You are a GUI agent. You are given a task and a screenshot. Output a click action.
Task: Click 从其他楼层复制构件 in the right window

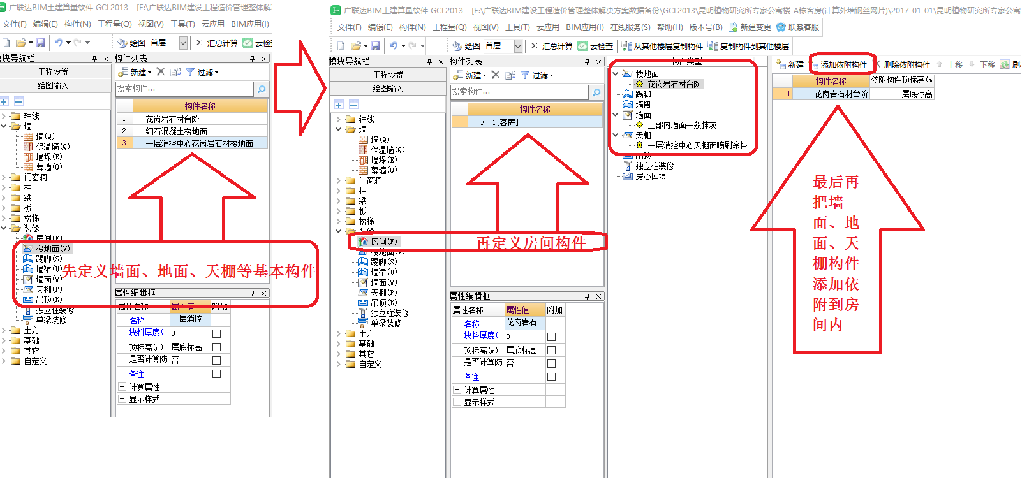(x=662, y=46)
